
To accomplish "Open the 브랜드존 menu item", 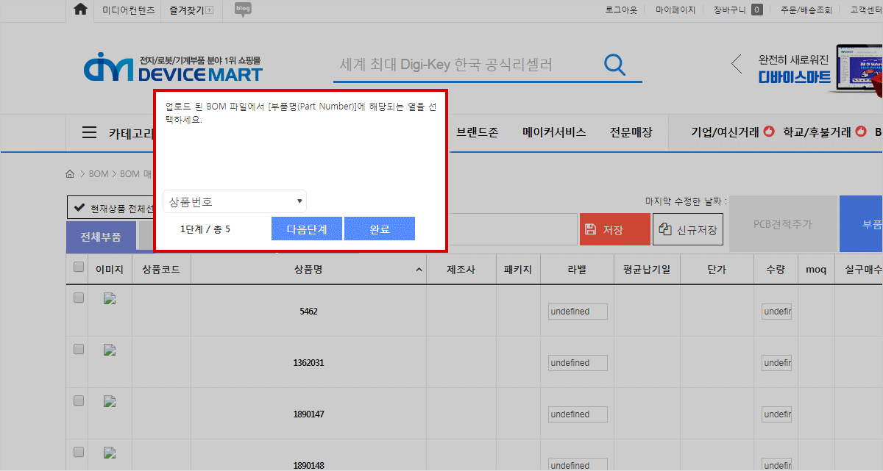I will coord(477,133).
